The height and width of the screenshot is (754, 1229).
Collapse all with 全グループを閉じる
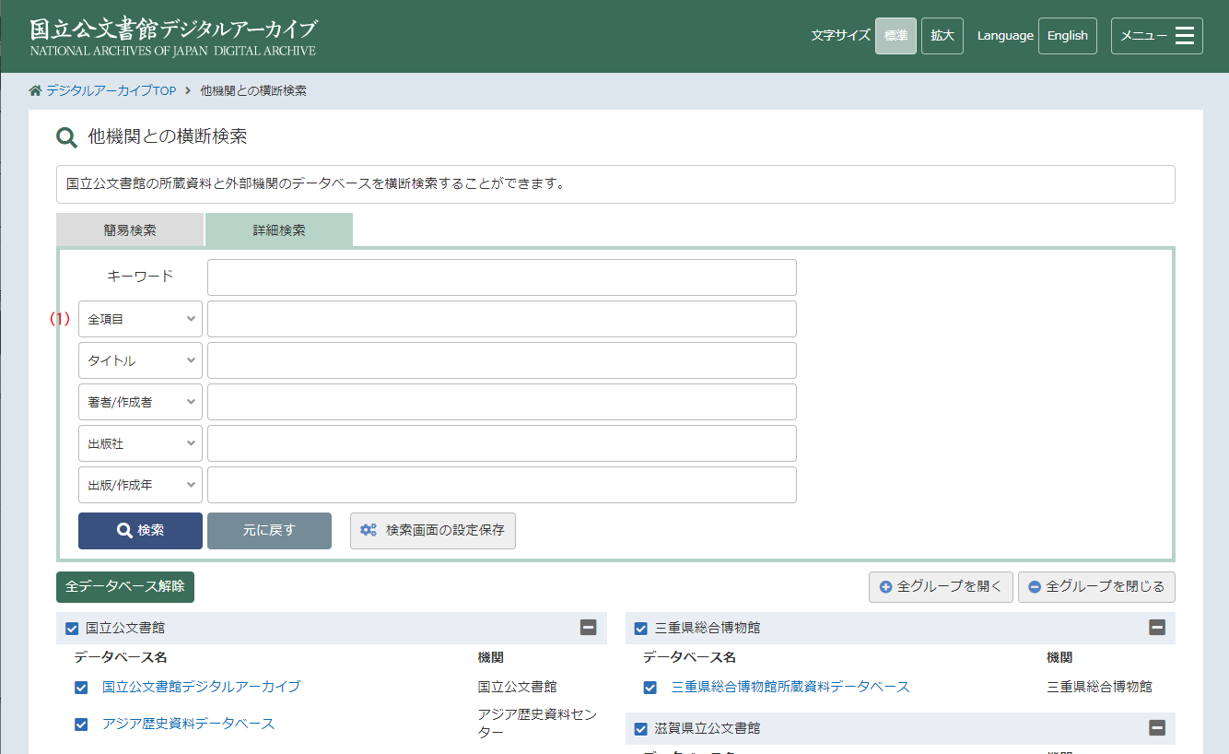point(1096,587)
